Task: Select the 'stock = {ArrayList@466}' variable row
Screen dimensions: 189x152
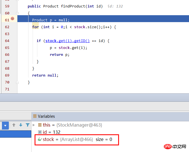Action: point(110,139)
